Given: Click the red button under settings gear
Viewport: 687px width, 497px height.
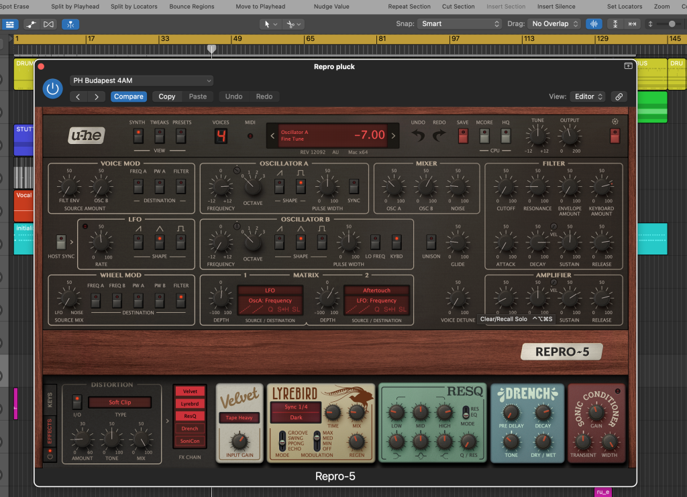Looking at the screenshot, I should [615, 136].
